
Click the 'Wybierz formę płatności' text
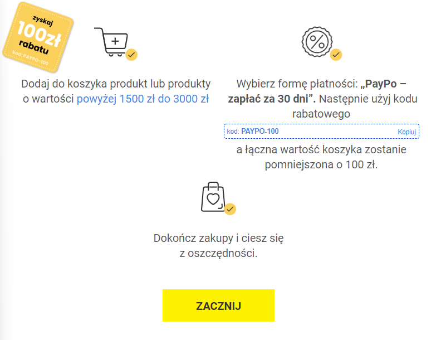[x=297, y=84]
